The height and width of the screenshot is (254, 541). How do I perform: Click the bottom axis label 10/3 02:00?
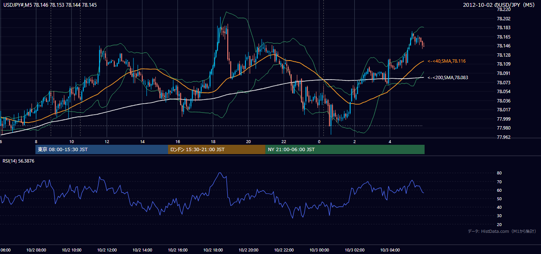pos(355,250)
